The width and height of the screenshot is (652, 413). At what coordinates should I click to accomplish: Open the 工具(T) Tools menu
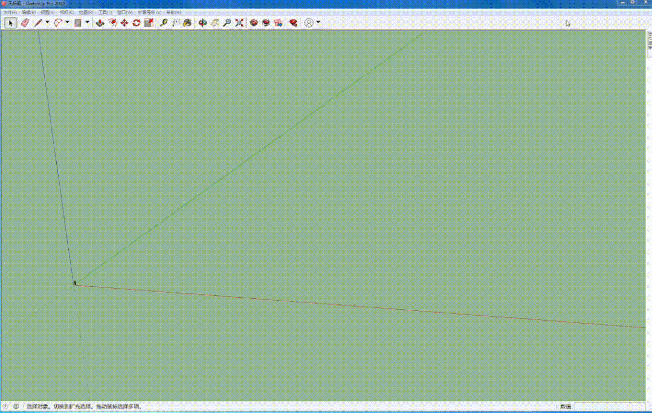click(105, 13)
